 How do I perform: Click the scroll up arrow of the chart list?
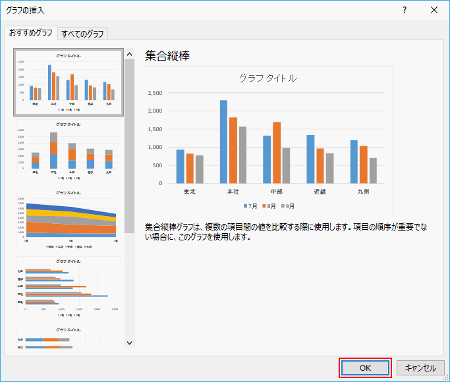[x=129, y=54]
